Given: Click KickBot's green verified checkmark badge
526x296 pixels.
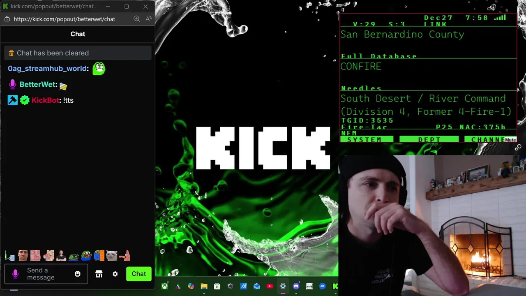Looking at the screenshot, I should click(x=25, y=100).
